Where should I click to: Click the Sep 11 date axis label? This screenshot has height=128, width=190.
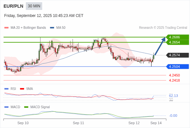pyautogui.click(x=78, y=123)
